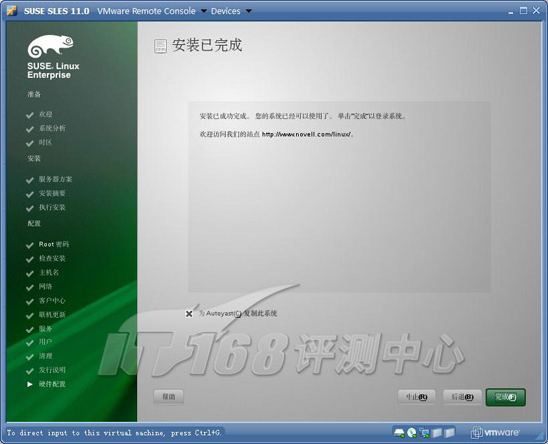Screen dimensions: 548x444
Task: Close the VMware Remote Console window
Action: click(536, 11)
